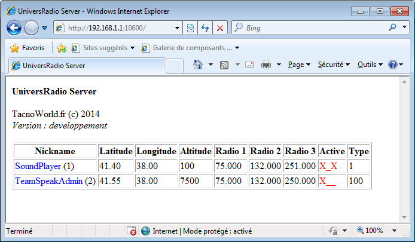This screenshot has width=415, height=242.
Task: Open the Page menu
Action: click(x=298, y=65)
